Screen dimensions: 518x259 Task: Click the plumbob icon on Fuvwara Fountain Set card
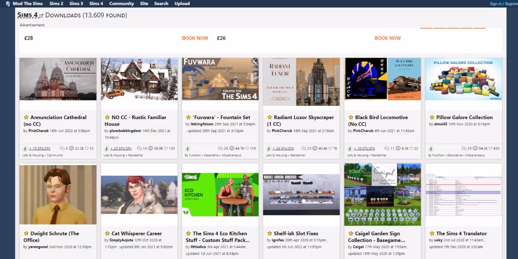pos(188,148)
